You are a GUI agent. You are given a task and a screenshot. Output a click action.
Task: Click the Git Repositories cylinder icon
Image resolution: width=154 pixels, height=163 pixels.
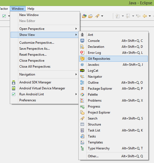pos(82,59)
